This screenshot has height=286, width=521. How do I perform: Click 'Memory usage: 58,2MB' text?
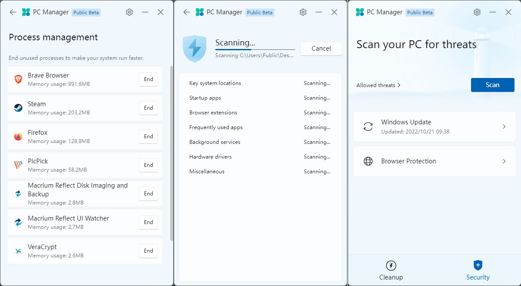pos(57,170)
